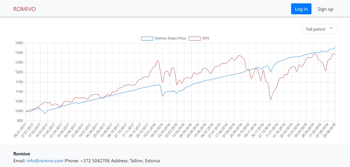Click the 28.06.2019 date label
This screenshot has width=350, height=167.
(329, 131)
